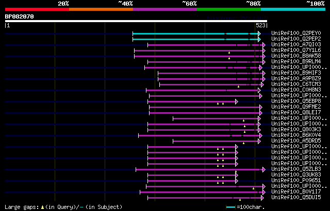Click the arrowhead ending the Q5ZLB3 alignment
330x211 pixels.
pyautogui.click(x=264, y=170)
